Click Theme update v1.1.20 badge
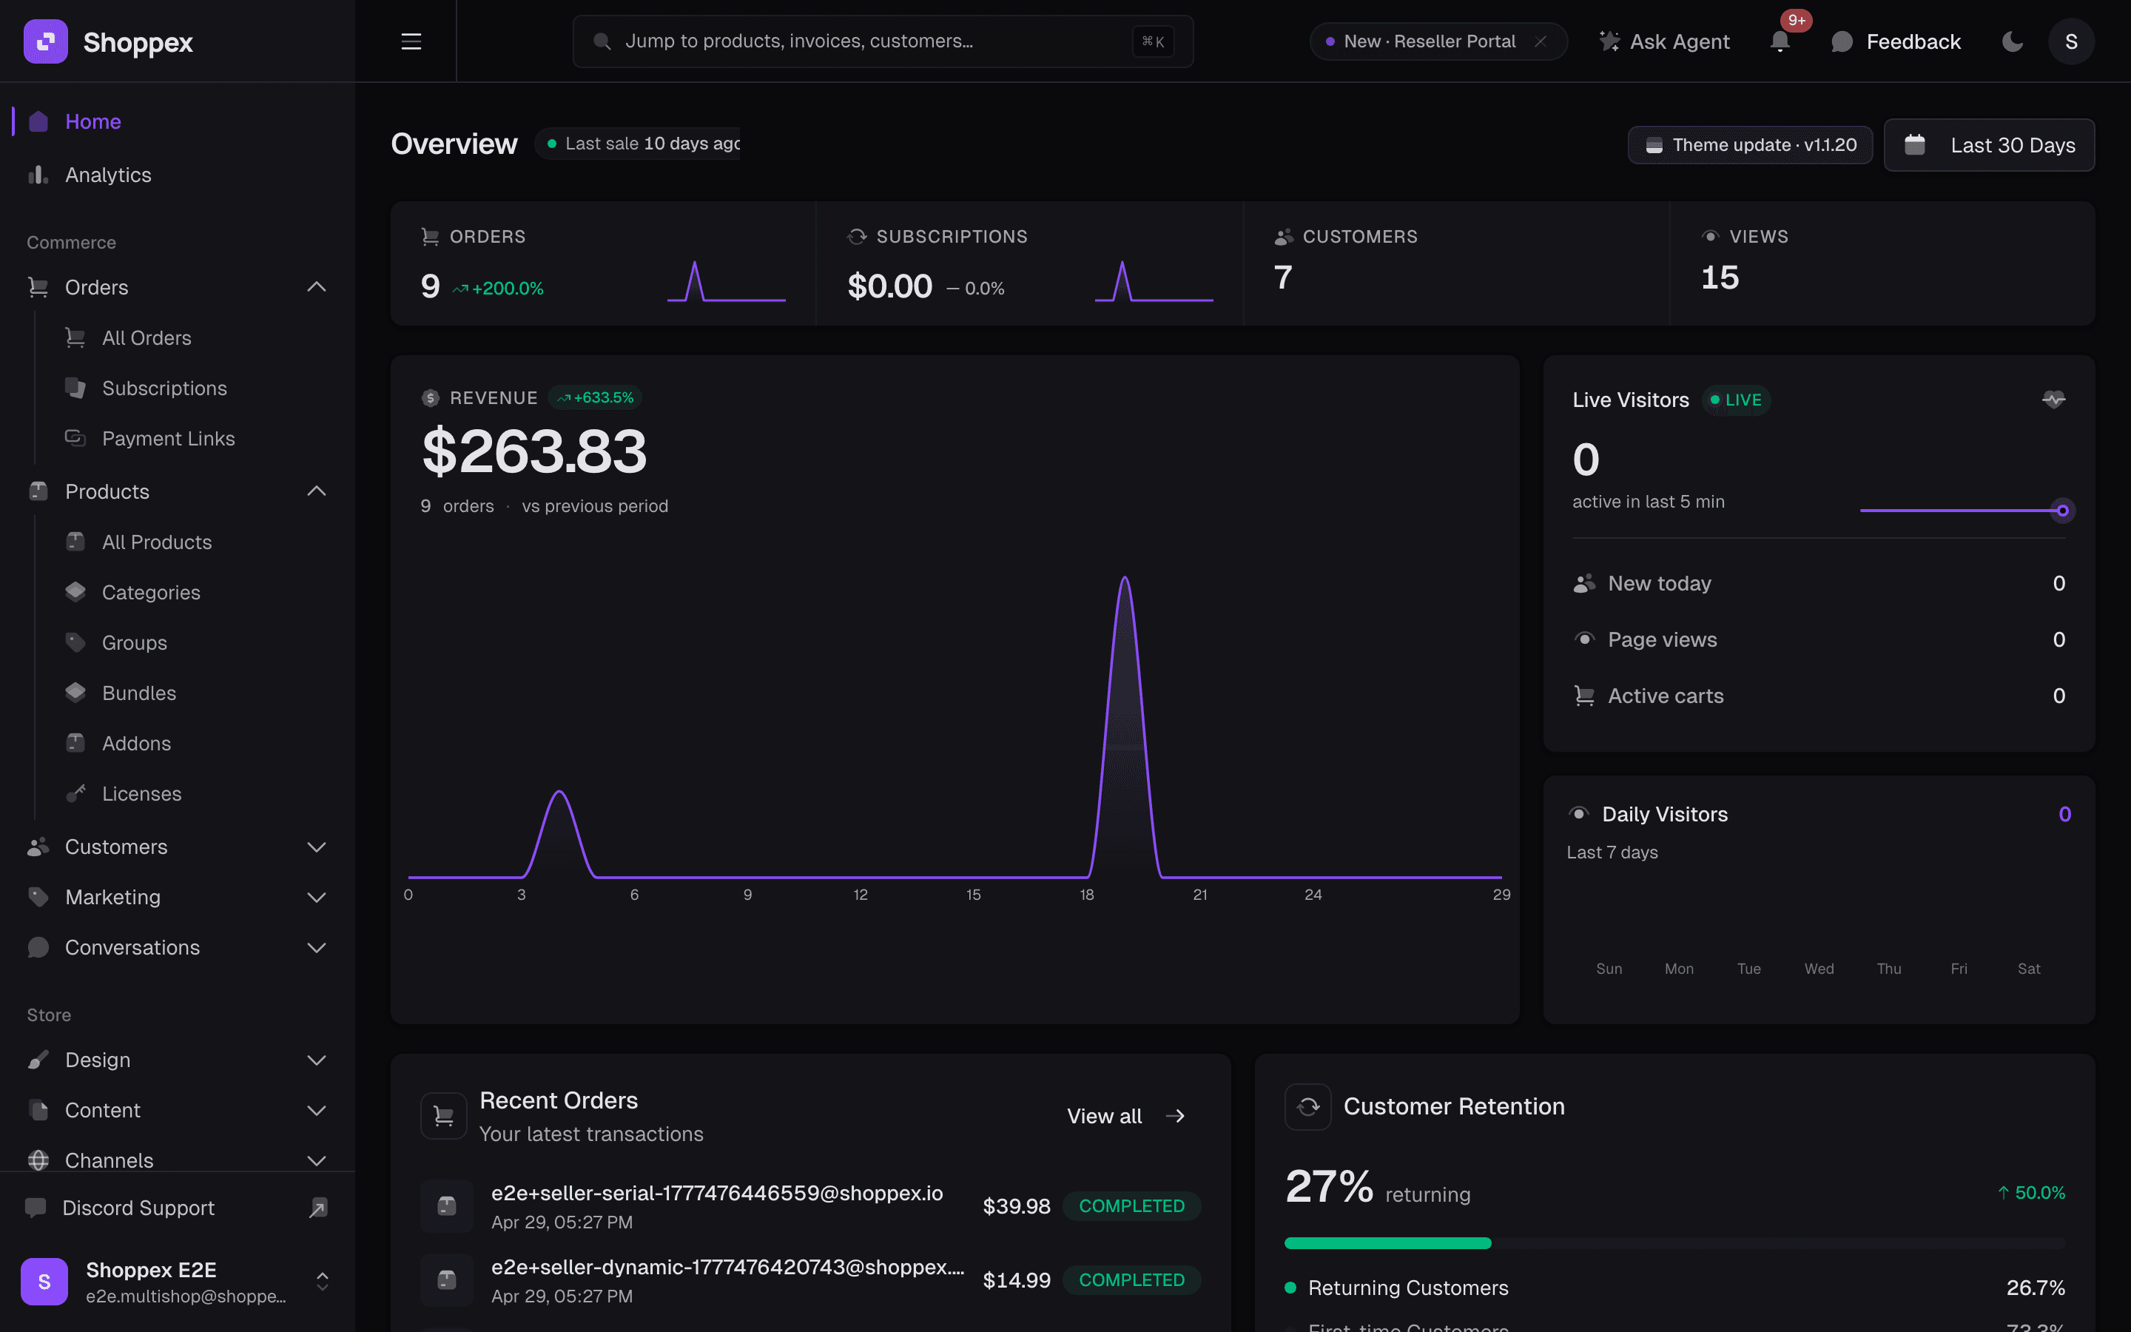This screenshot has width=2131, height=1332. click(x=1750, y=145)
